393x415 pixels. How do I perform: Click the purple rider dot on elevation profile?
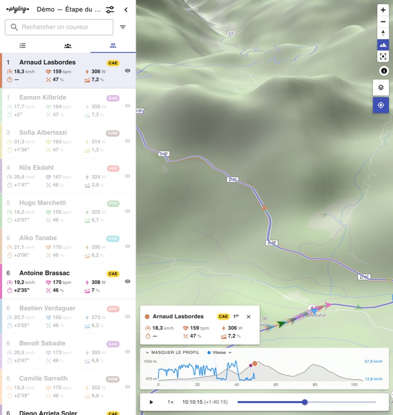tap(250, 366)
